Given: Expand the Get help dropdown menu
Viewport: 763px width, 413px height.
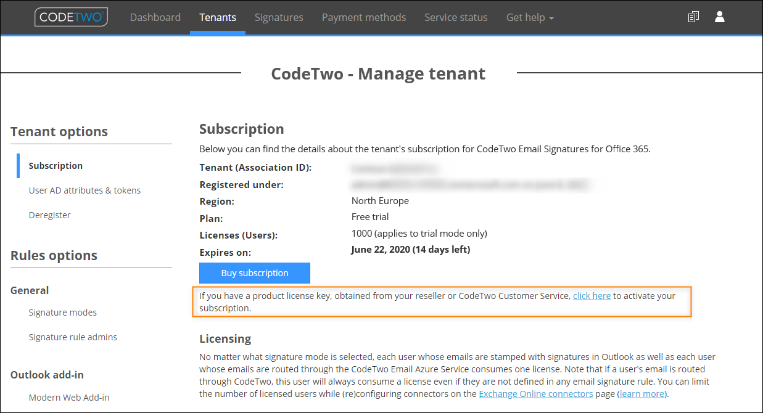Looking at the screenshot, I should (529, 17).
